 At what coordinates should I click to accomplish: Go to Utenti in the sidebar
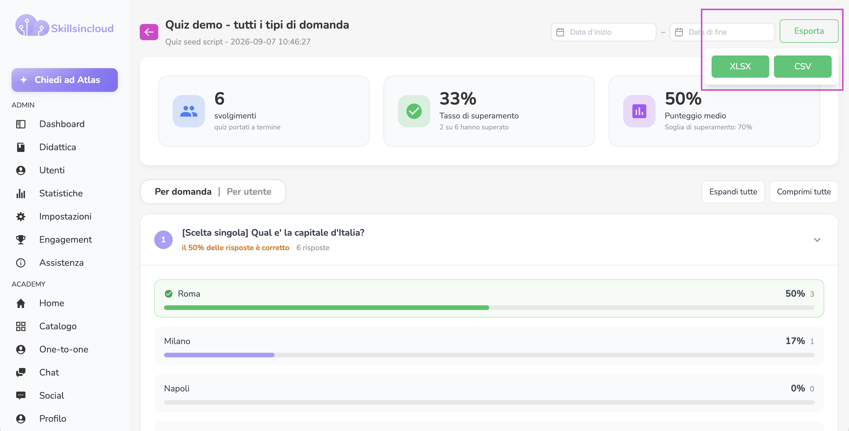pyautogui.click(x=52, y=170)
